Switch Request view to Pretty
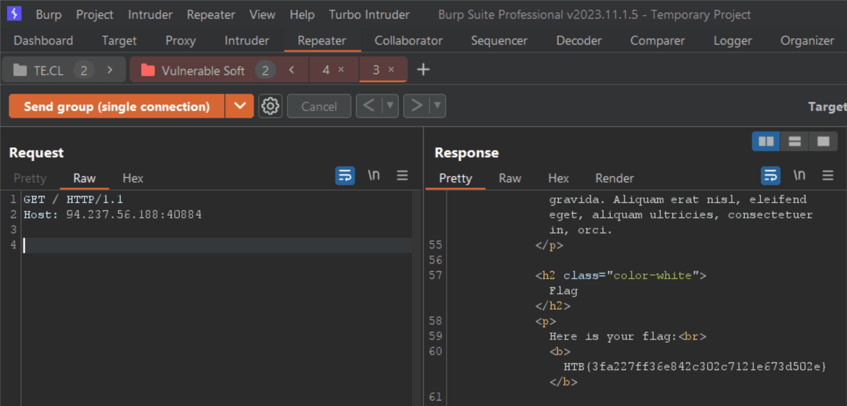 (x=30, y=178)
